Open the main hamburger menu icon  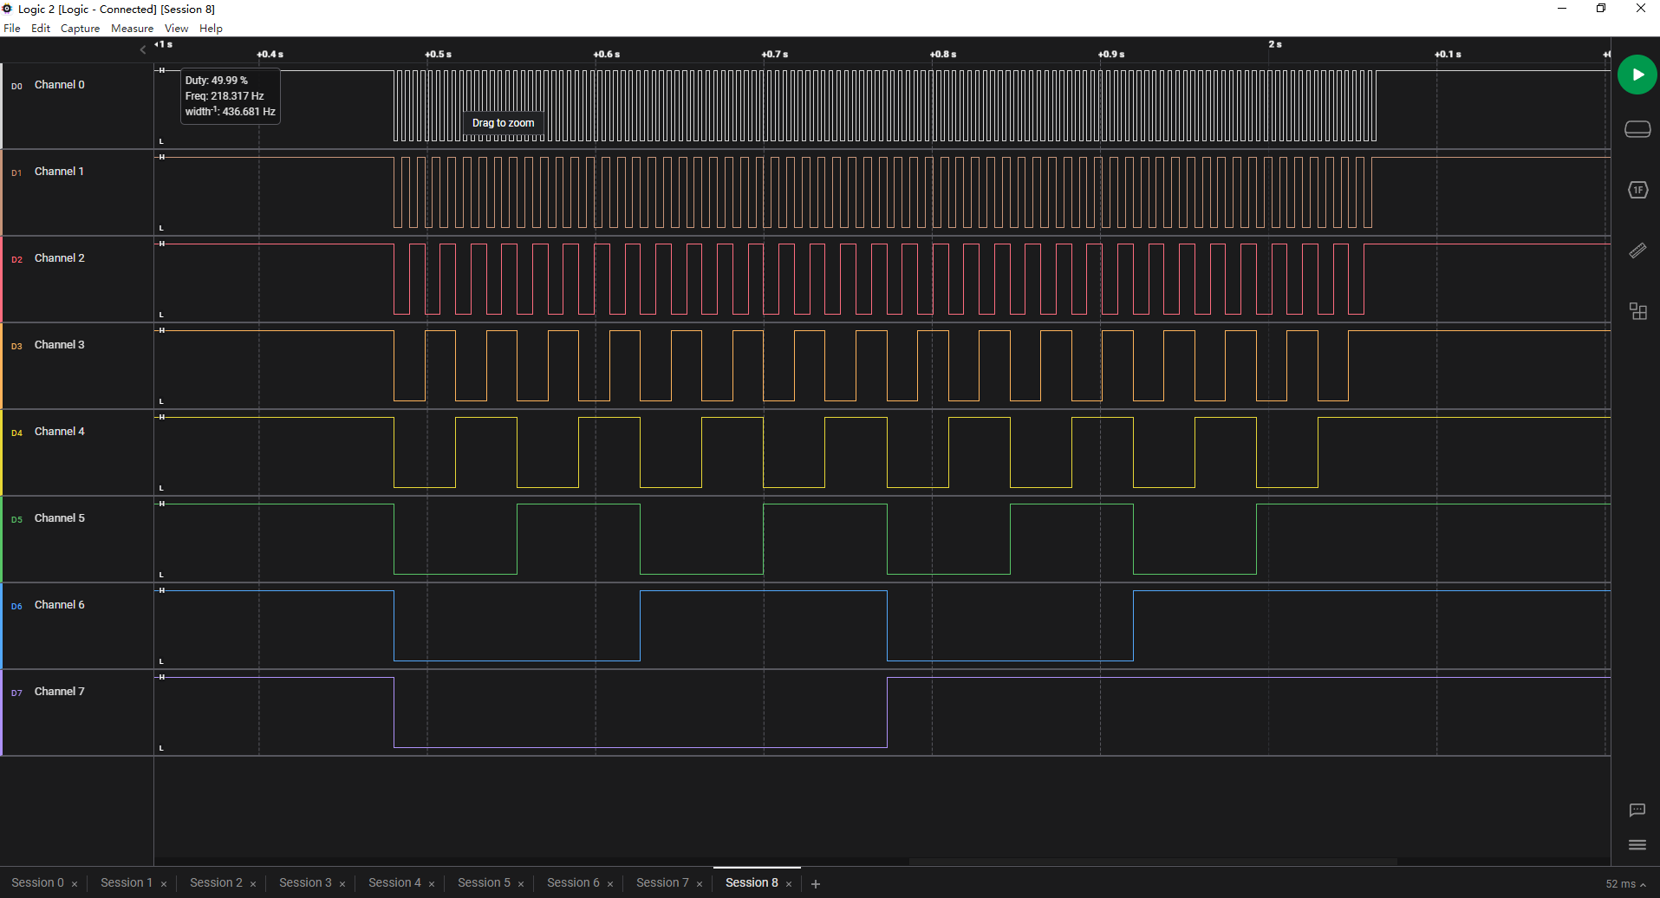(x=1637, y=845)
